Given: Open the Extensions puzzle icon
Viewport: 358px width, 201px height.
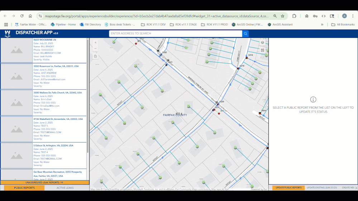Looking at the screenshot, I should coord(294,16).
